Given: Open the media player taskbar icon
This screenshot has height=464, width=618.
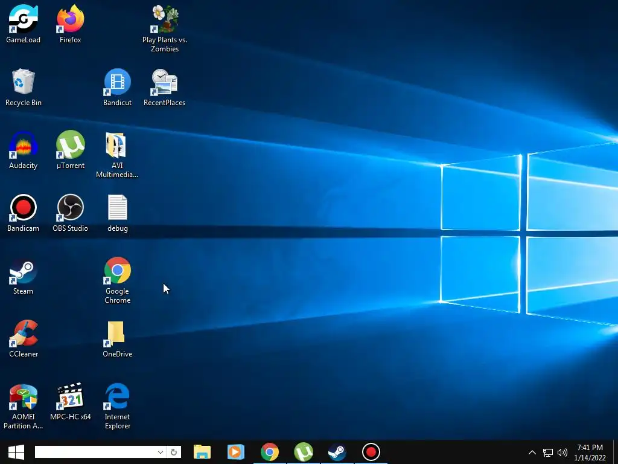Looking at the screenshot, I should [x=236, y=452].
